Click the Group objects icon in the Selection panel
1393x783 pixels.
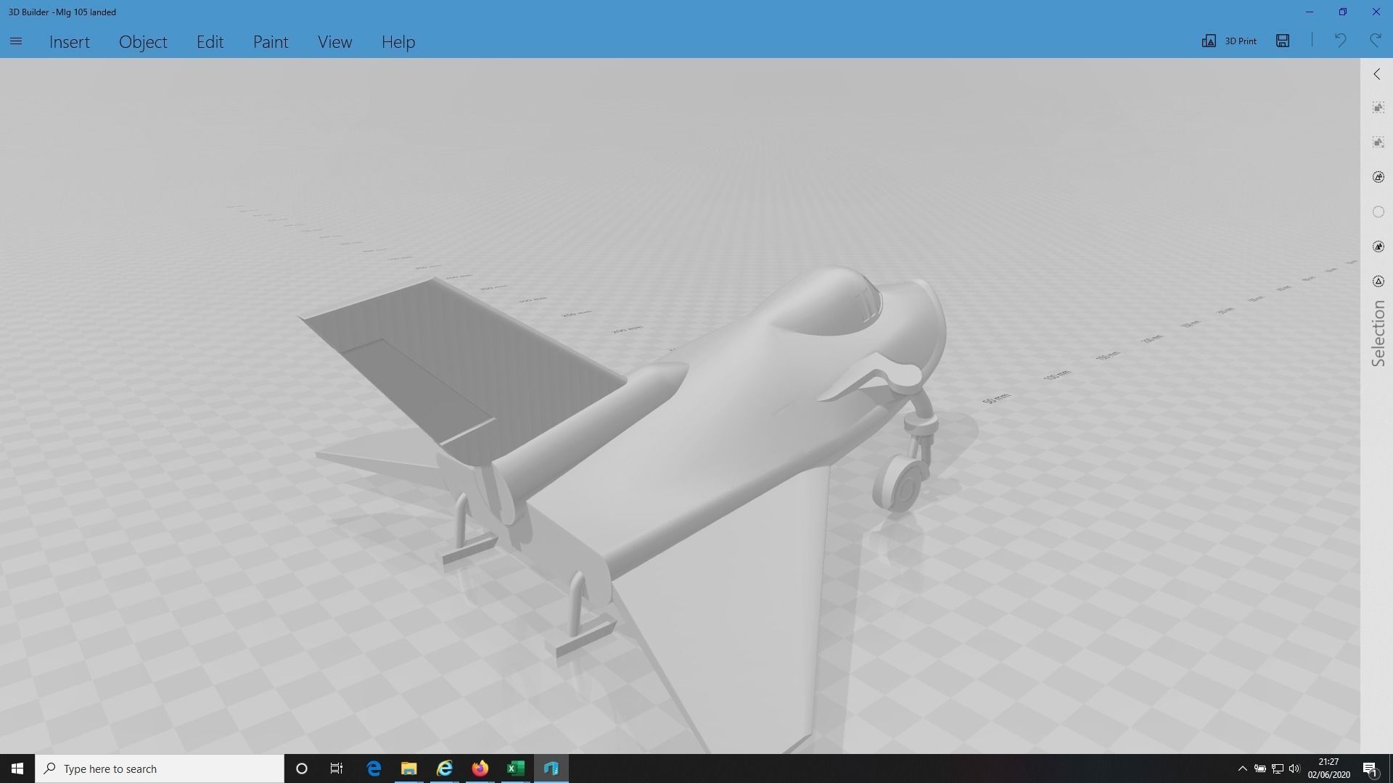click(x=1378, y=177)
